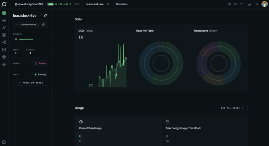
Task: Click the database icon beside leasedesk-live
Action: click(x=16, y=39)
